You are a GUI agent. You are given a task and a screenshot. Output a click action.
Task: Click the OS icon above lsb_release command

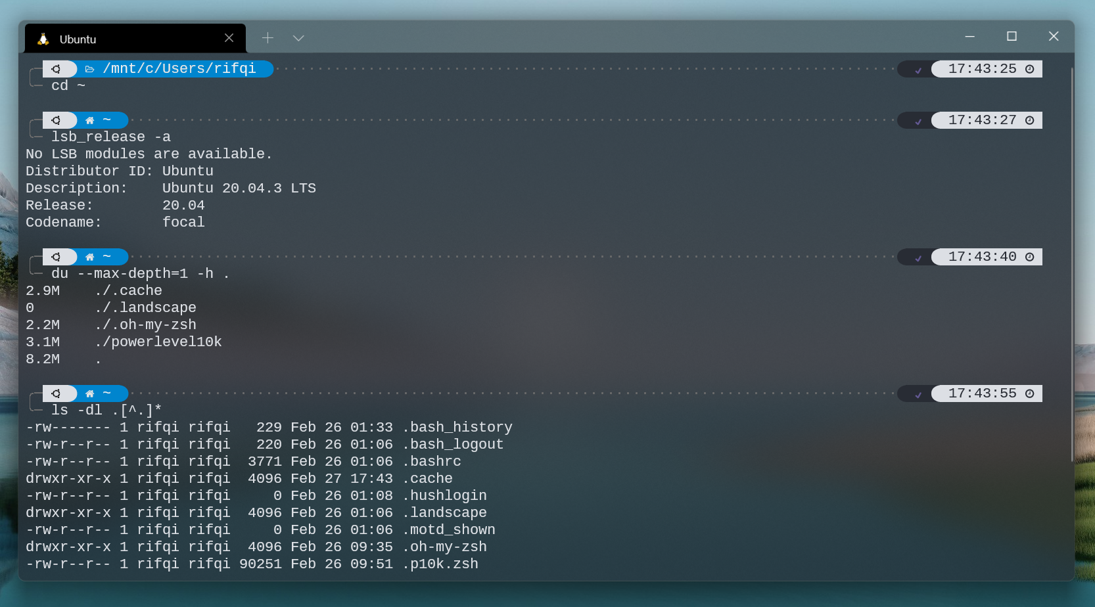pos(56,120)
